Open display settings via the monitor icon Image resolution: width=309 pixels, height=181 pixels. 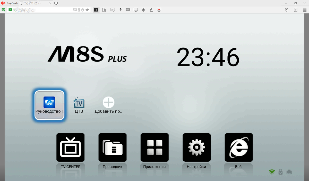click(136, 9)
